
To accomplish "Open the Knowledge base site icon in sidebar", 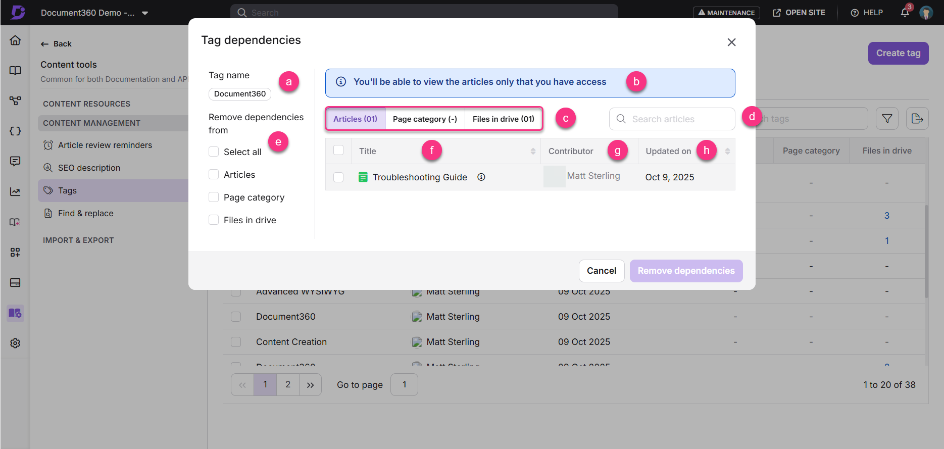I will pos(15,222).
